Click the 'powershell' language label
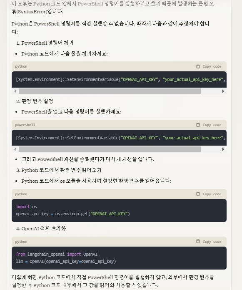 [25, 125]
